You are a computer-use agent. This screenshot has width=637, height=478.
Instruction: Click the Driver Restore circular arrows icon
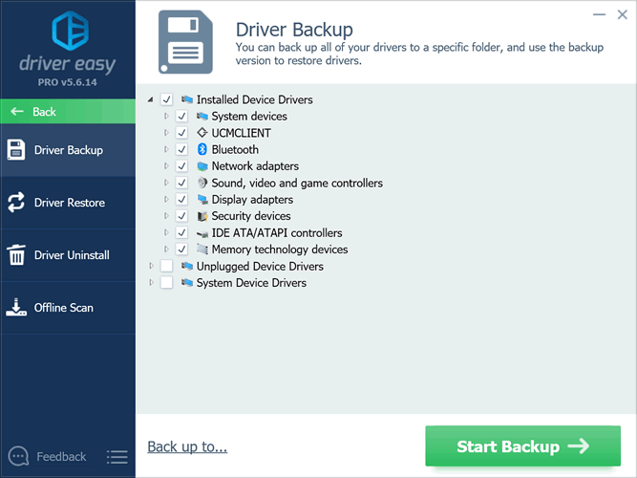tap(16, 202)
